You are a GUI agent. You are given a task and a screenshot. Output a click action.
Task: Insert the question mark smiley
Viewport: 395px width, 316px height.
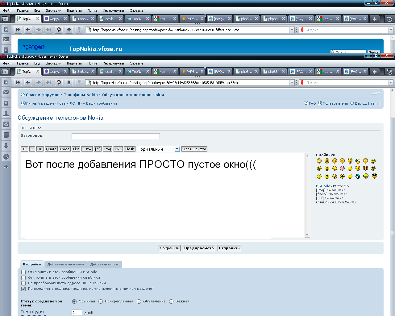click(327, 176)
